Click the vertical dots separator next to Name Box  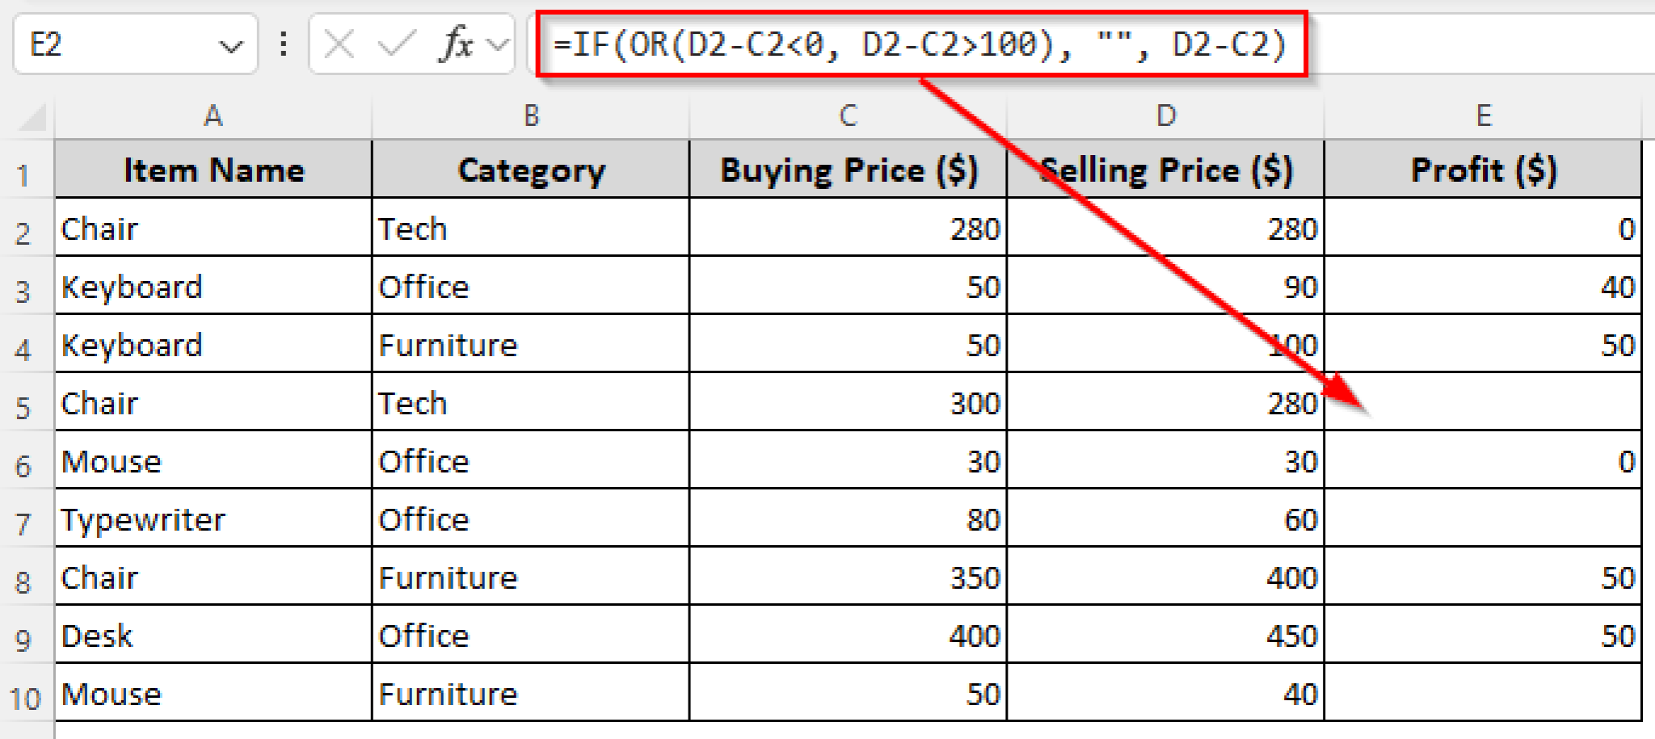point(281,44)
